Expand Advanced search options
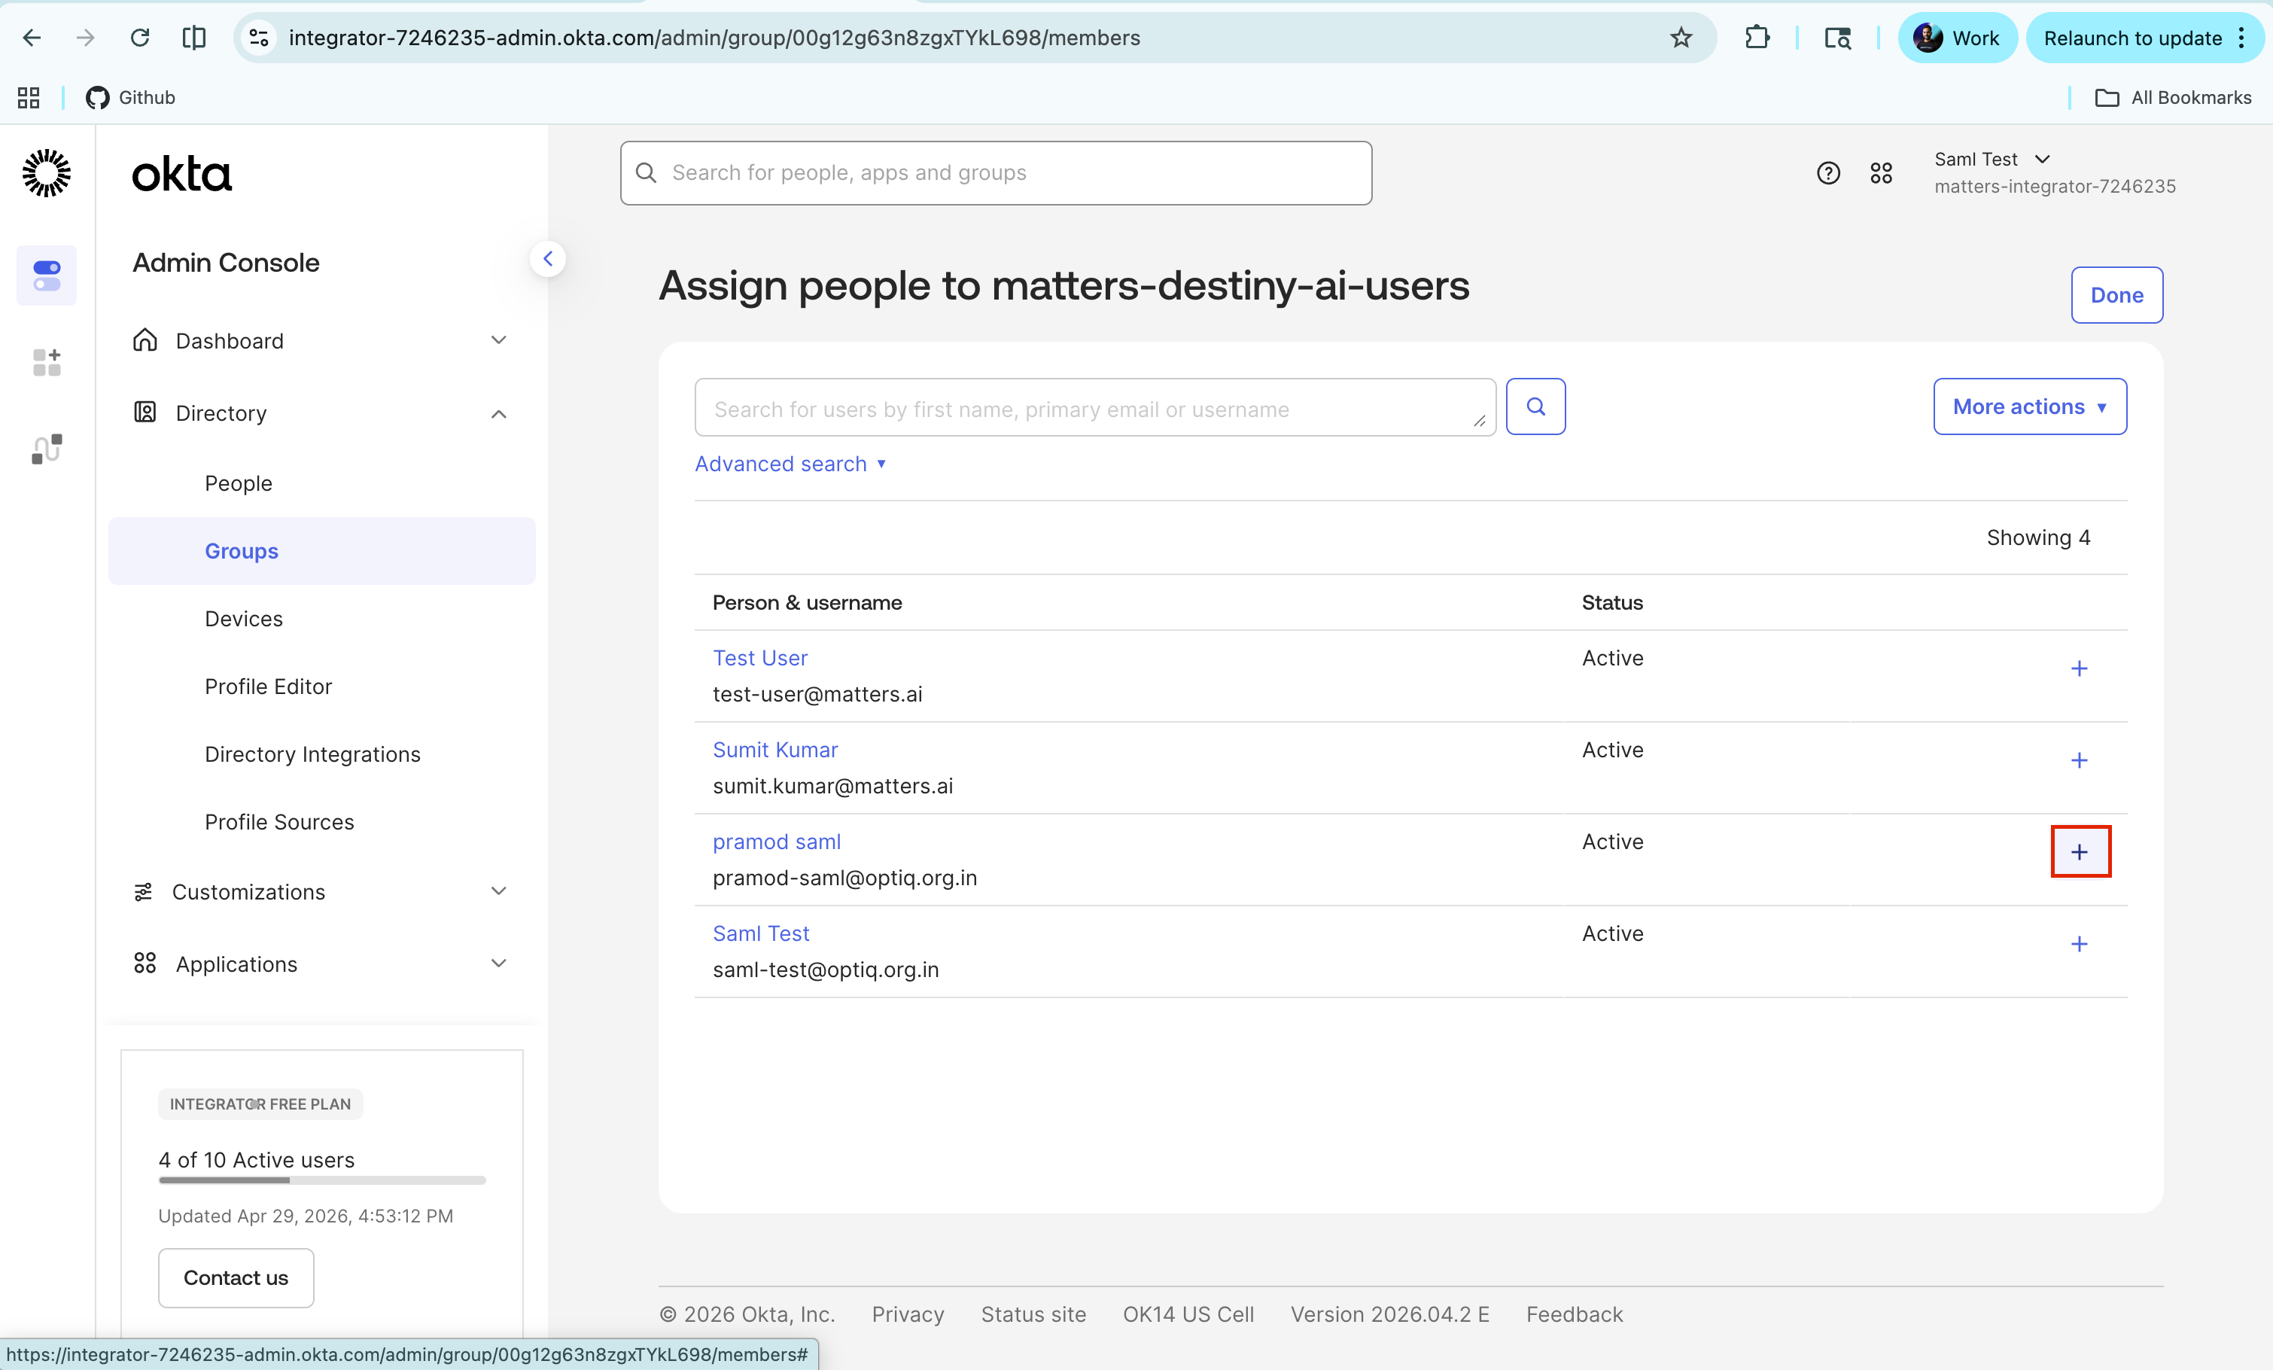2273x1370 pixels. (x=790, y=463)
